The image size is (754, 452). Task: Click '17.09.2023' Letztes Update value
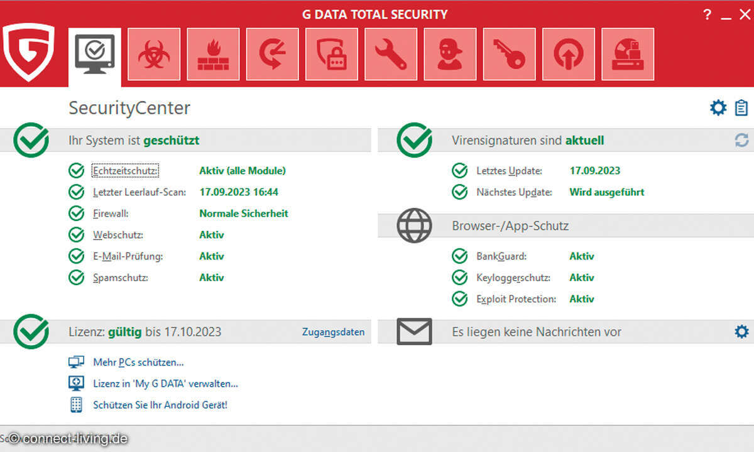[595, 171]
